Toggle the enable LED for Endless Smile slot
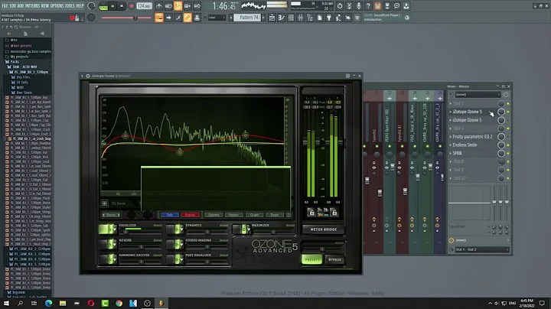This screenshot has width=551, height=309. pos(508,145)
